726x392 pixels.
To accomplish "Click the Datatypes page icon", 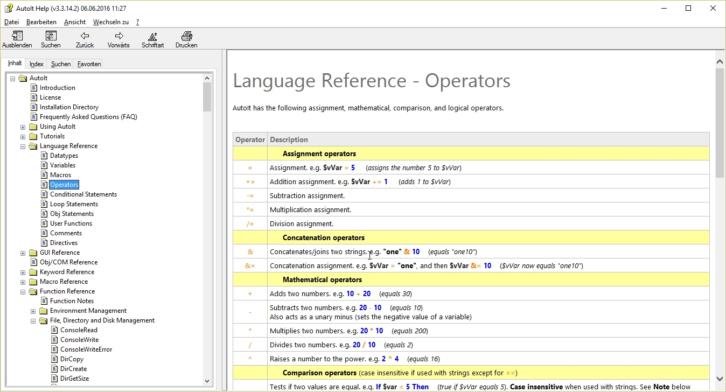I will (45, 156).
